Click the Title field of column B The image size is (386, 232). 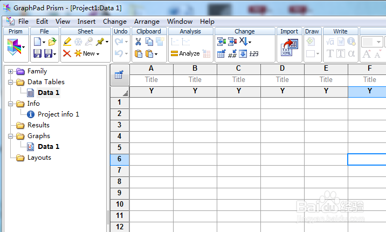pyautogui.click(x=195, y=80)
